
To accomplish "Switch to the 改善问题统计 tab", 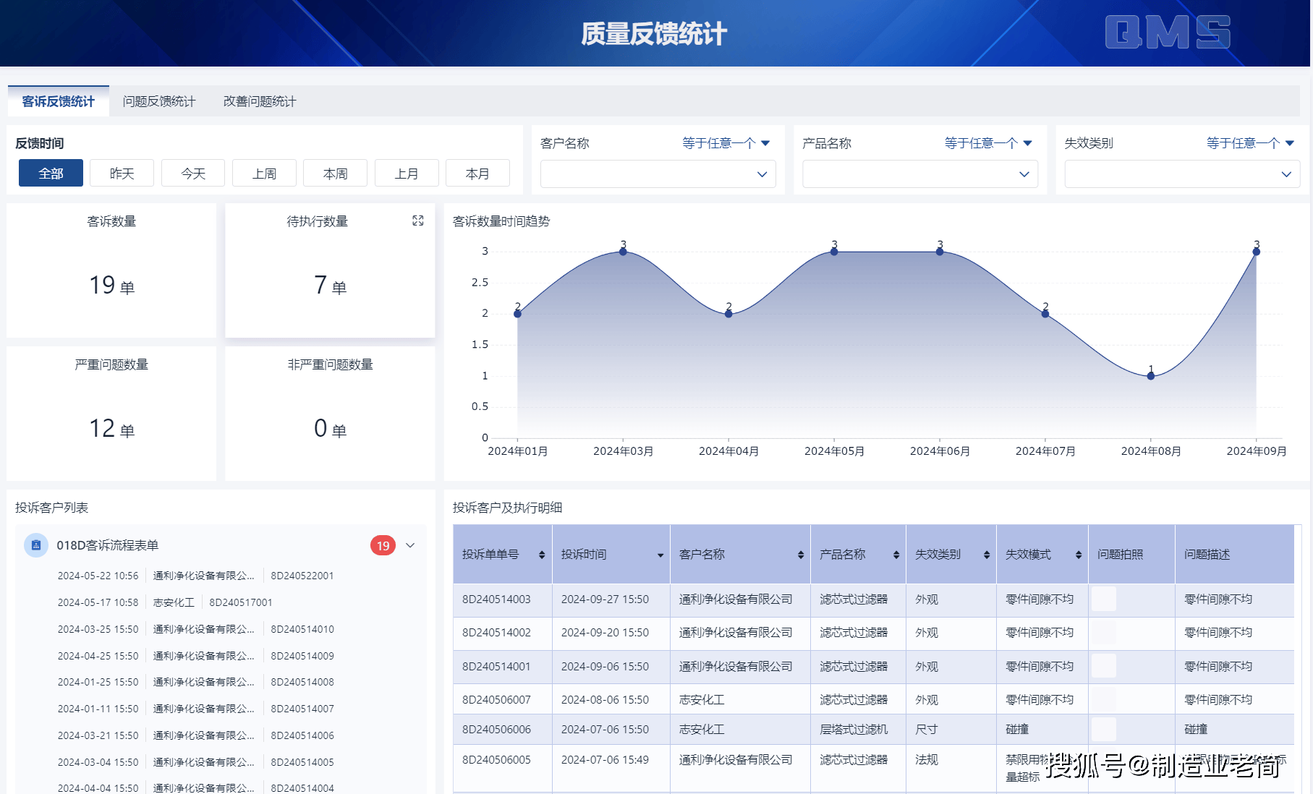I will [x=259, y=101].
